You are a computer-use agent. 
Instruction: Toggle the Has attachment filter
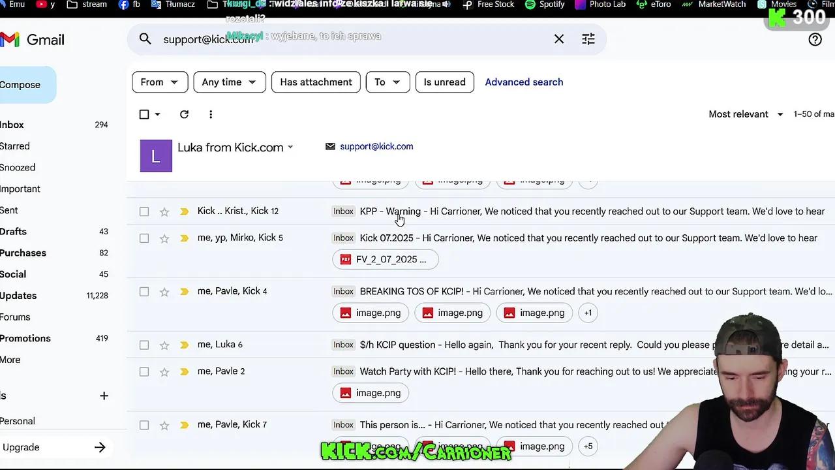[316, 82]
